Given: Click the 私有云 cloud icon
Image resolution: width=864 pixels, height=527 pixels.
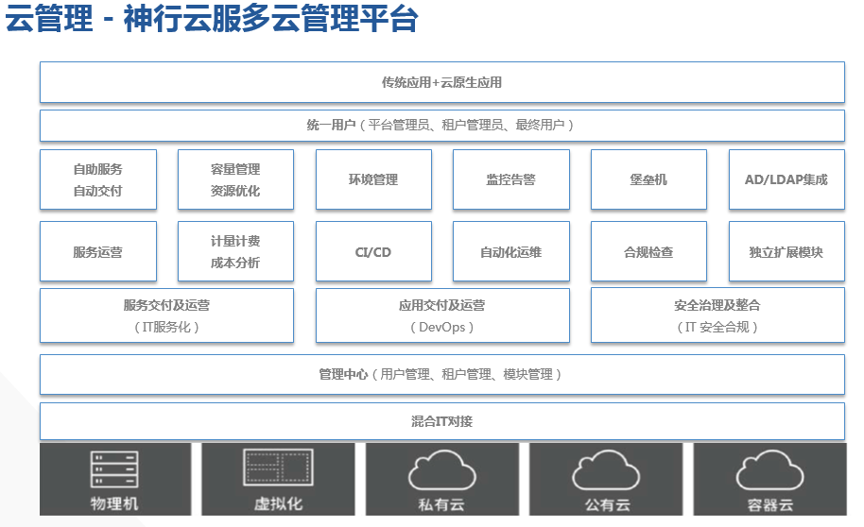Looking at the screenshot, I should point(441,469).
